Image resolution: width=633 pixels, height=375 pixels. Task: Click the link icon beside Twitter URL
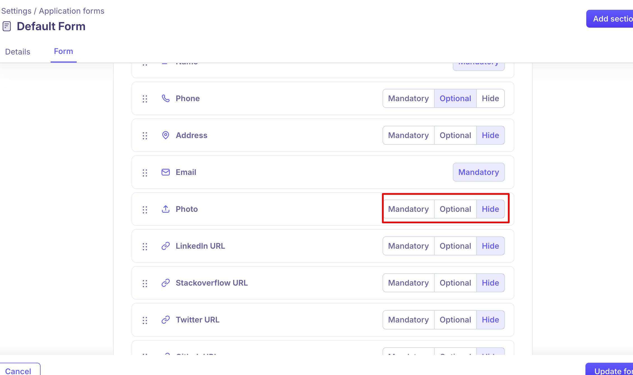coord(166,320)
